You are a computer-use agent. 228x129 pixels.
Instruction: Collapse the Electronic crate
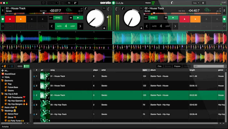[x=3, y=81]
